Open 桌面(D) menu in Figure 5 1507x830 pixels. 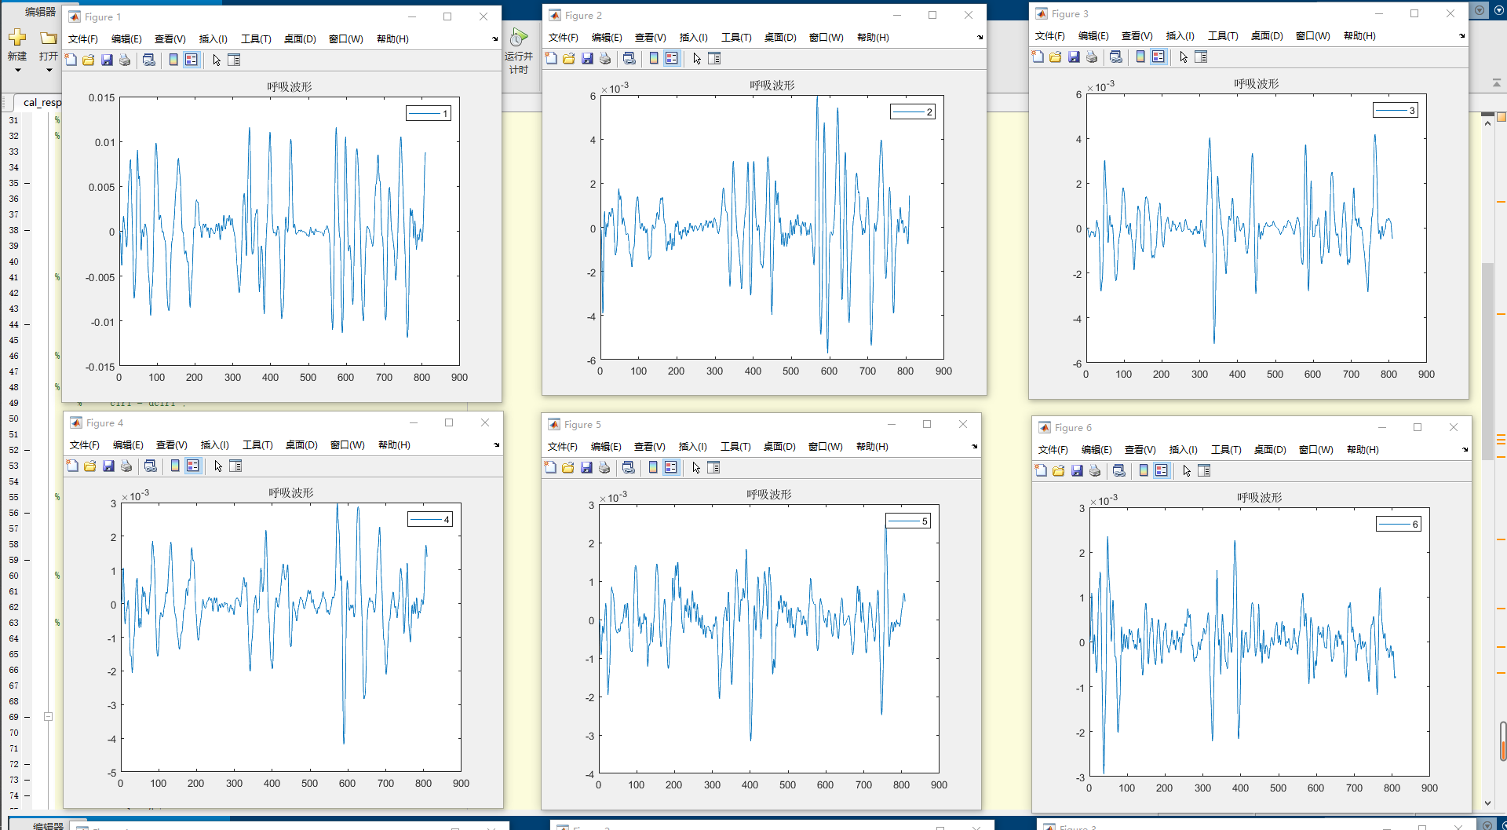coord(779,446)
